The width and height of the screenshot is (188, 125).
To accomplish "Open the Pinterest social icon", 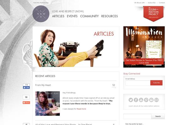I will [146, 100].
